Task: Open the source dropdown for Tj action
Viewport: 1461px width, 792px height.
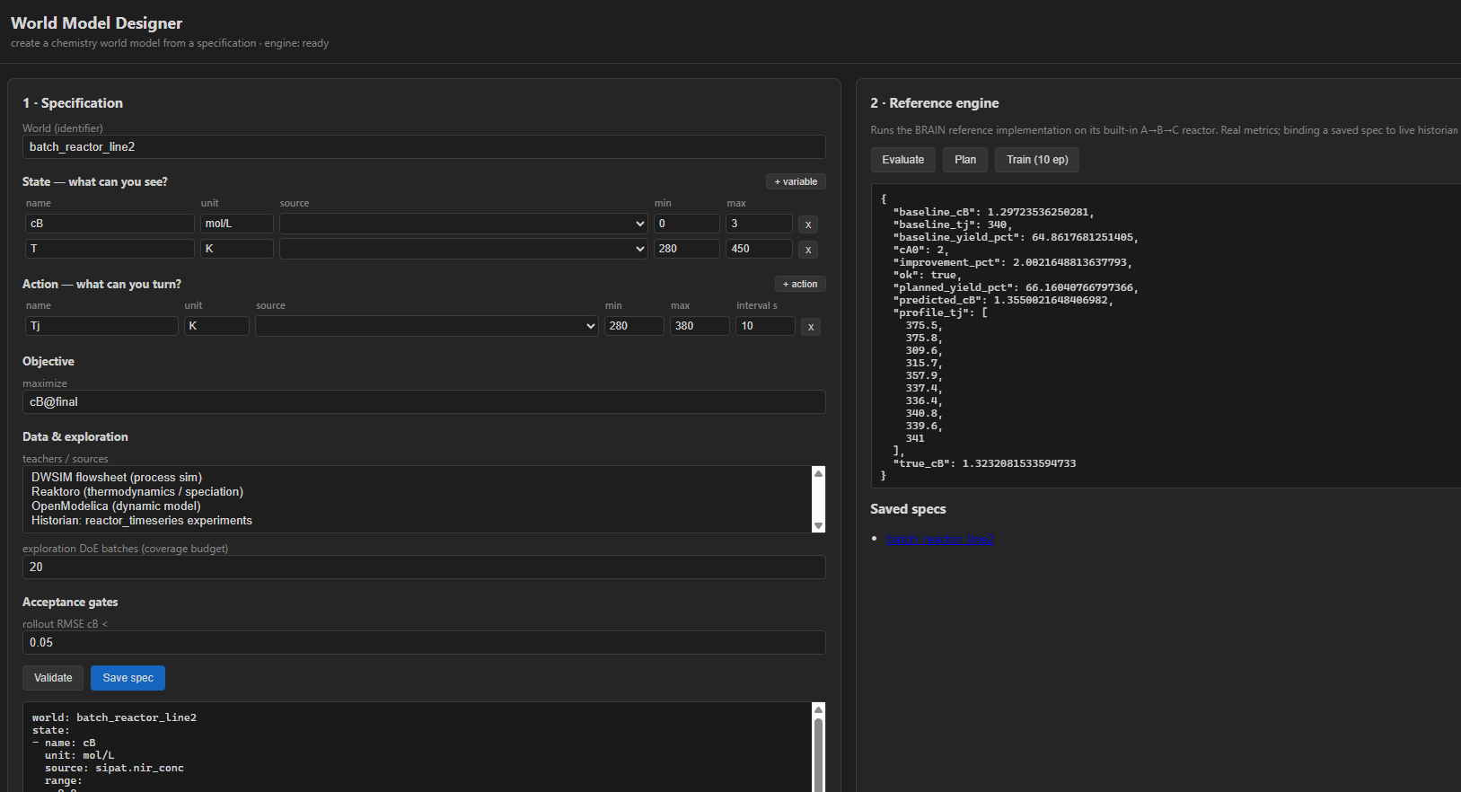Action: click(427, 326)
